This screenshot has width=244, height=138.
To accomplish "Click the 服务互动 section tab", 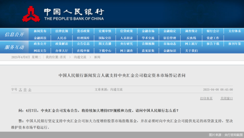I will coord(14,47).
